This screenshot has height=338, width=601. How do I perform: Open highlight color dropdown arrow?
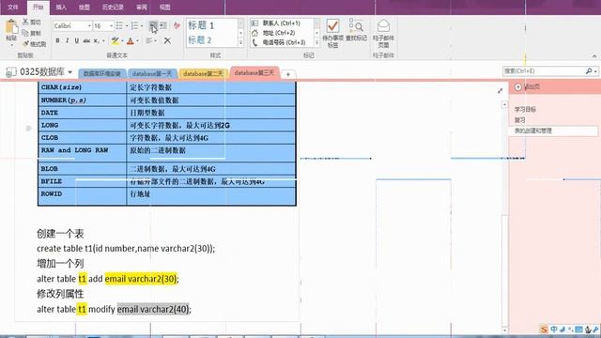pyautogui.click(x=122, y=40)
